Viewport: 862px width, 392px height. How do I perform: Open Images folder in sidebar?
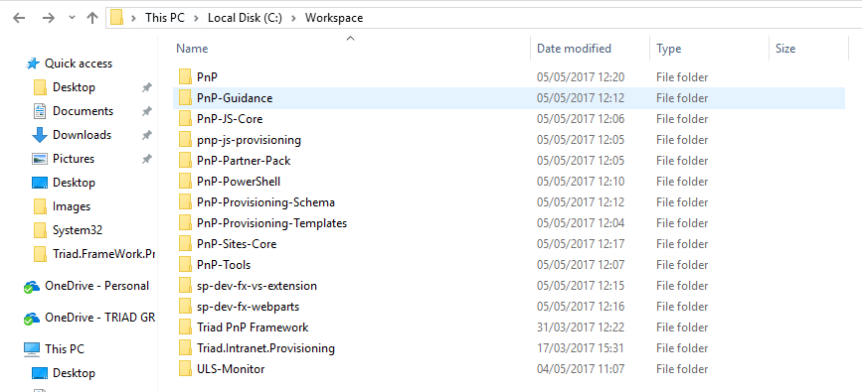click(x=72, y=206)
